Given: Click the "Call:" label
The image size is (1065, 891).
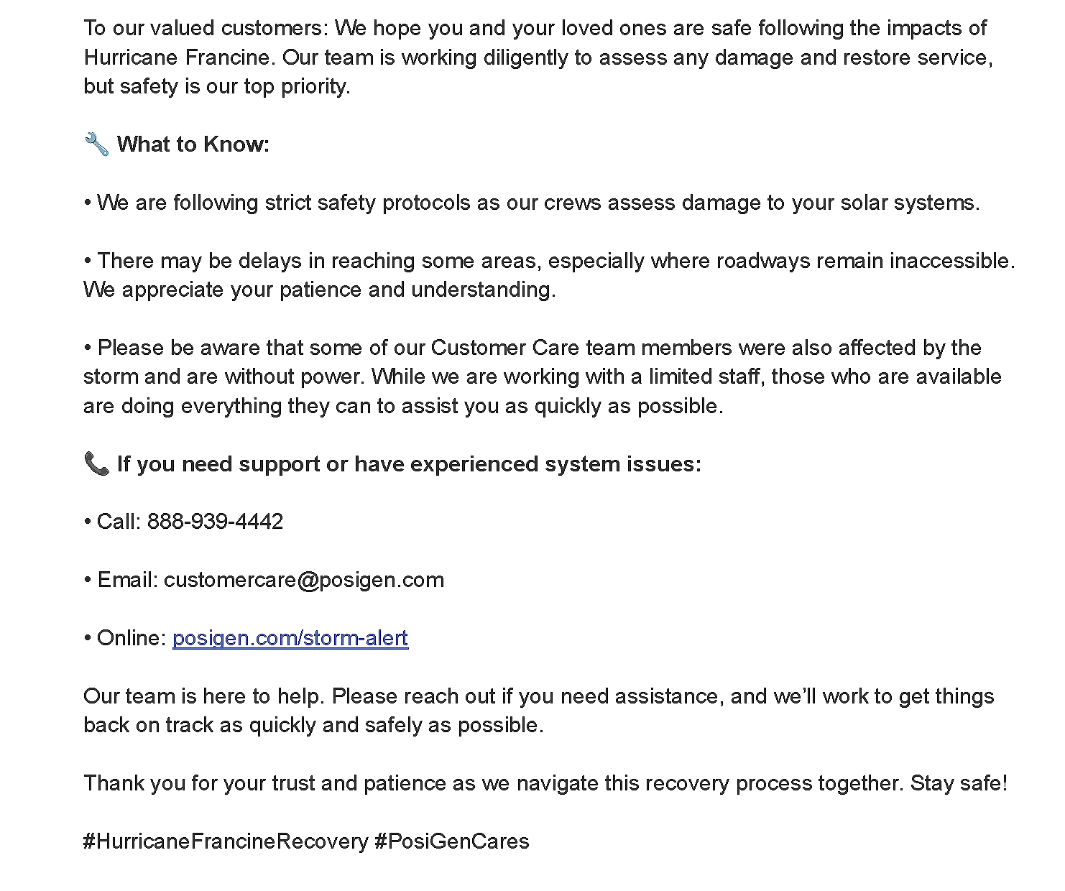Looking at the screenshot, I should click(119, 522).
